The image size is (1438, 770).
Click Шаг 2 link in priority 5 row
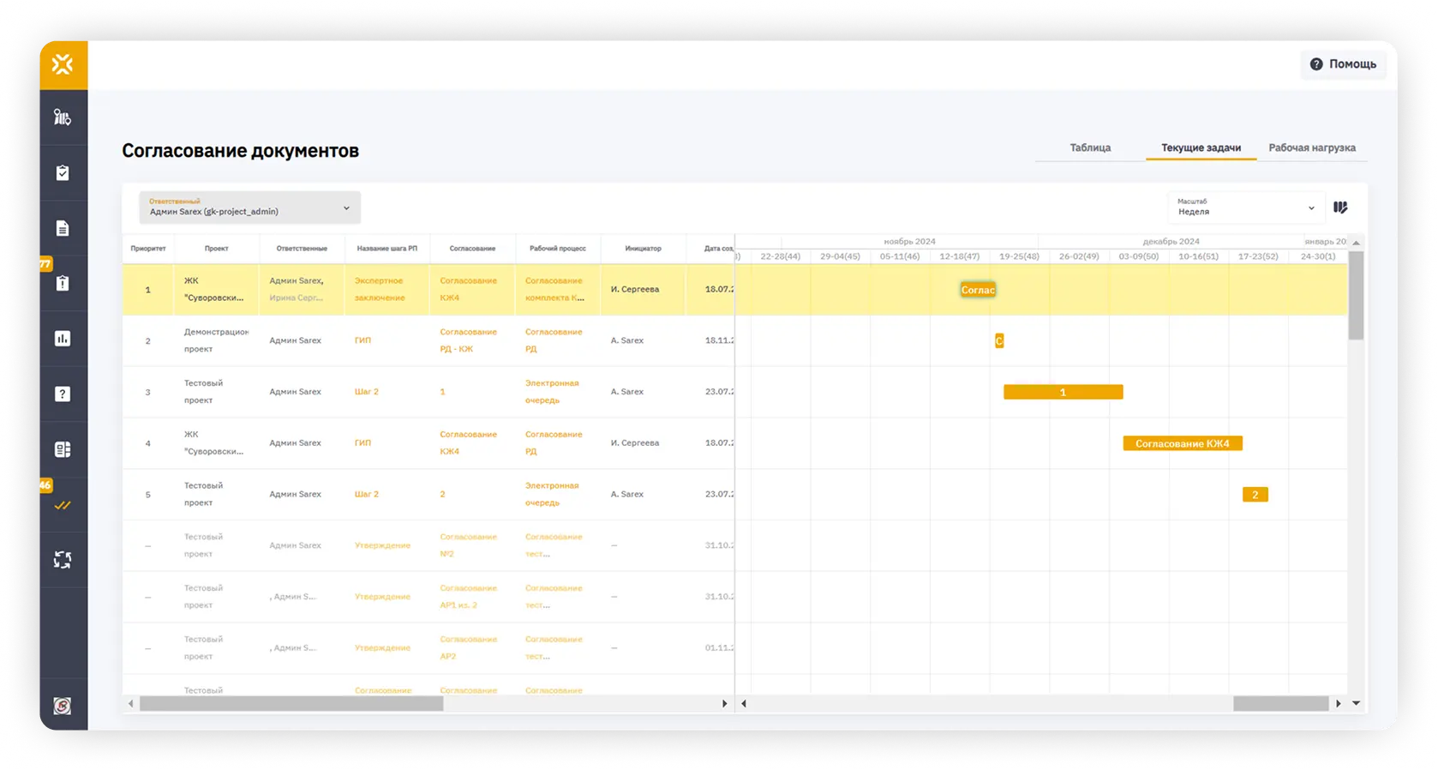click(367, 495)
